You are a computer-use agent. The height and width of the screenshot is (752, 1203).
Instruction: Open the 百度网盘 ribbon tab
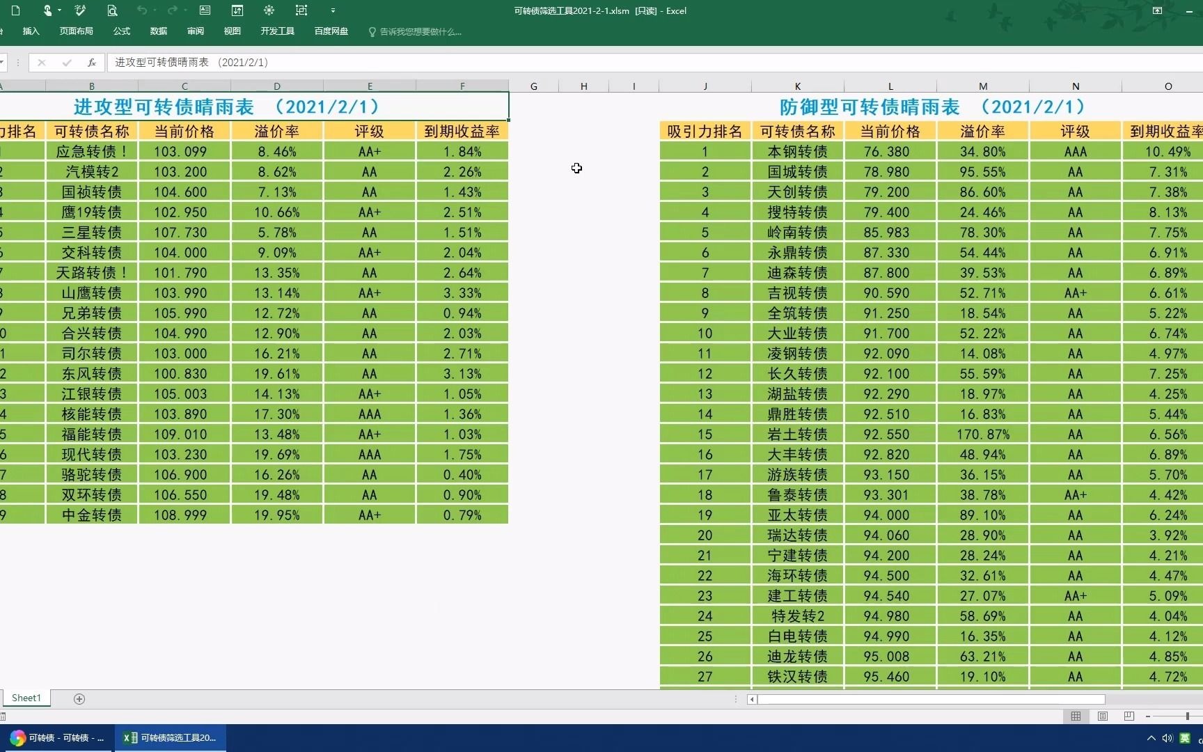click(x=331, y=31)
